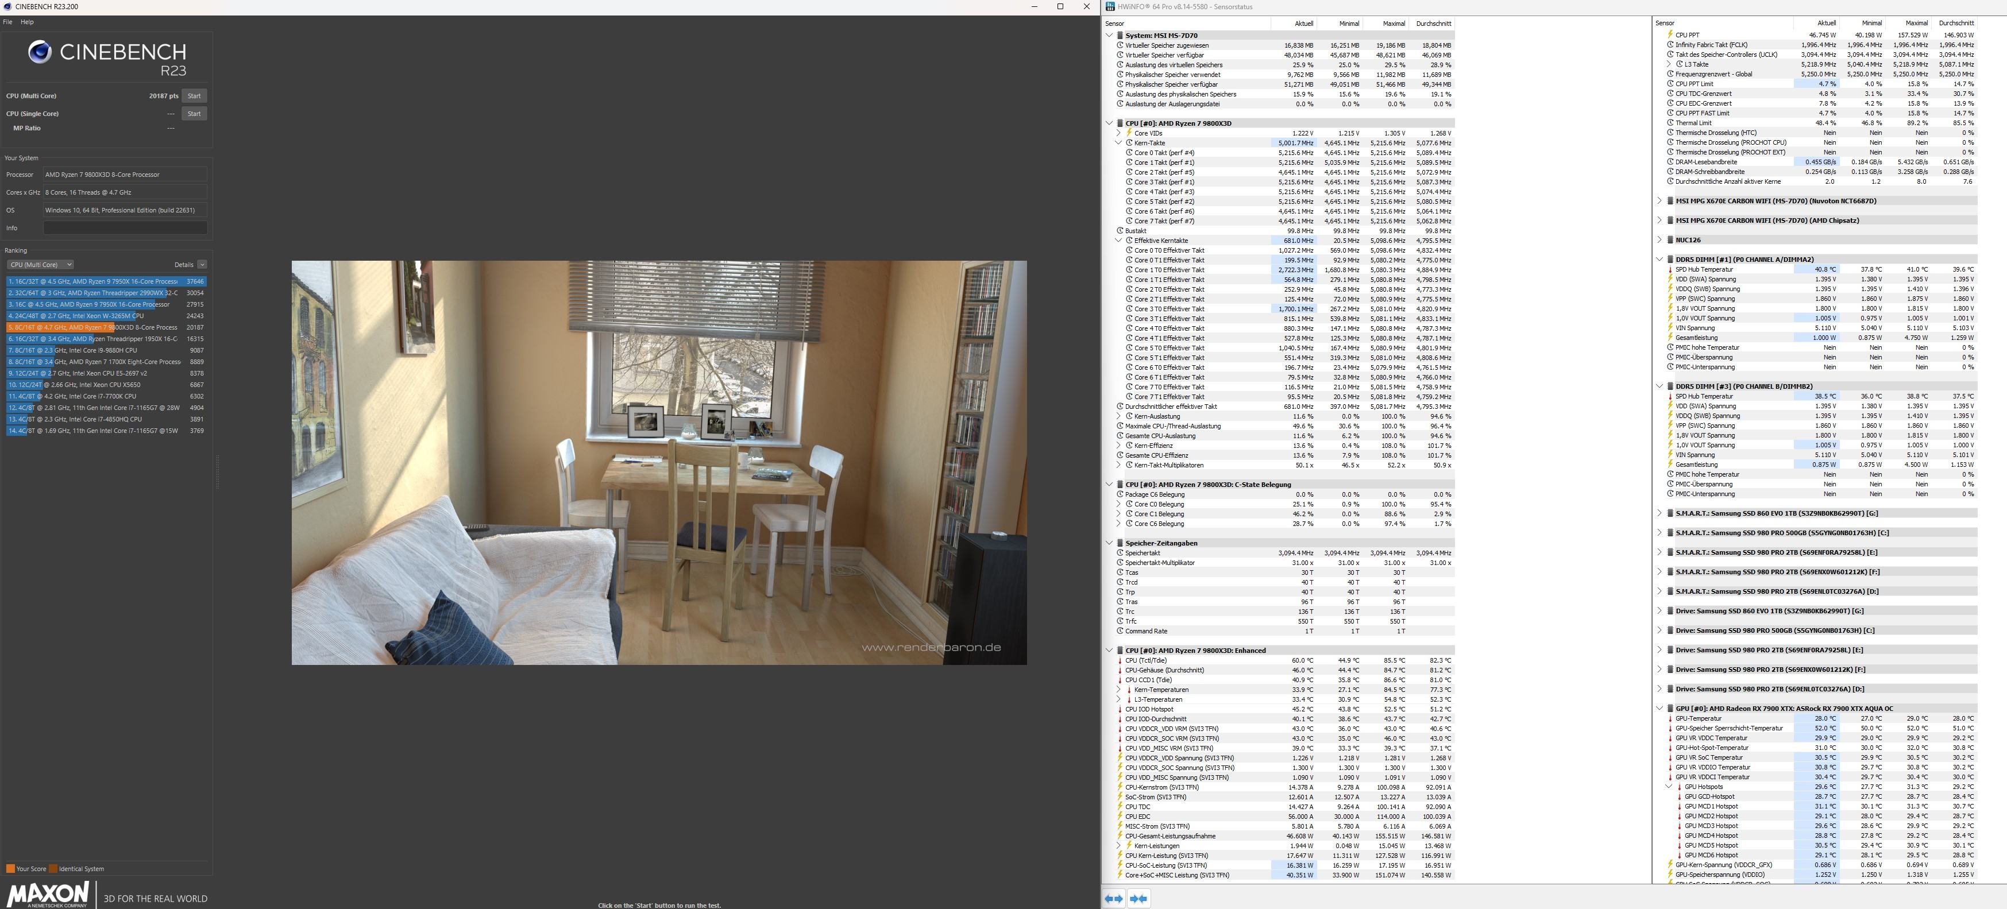Image resolution: width=2007 pixels, height=909 pixels.
Task: Expand Core C0 Belegung tree node
Action: pyautogui.click(x=1119, y=504)
